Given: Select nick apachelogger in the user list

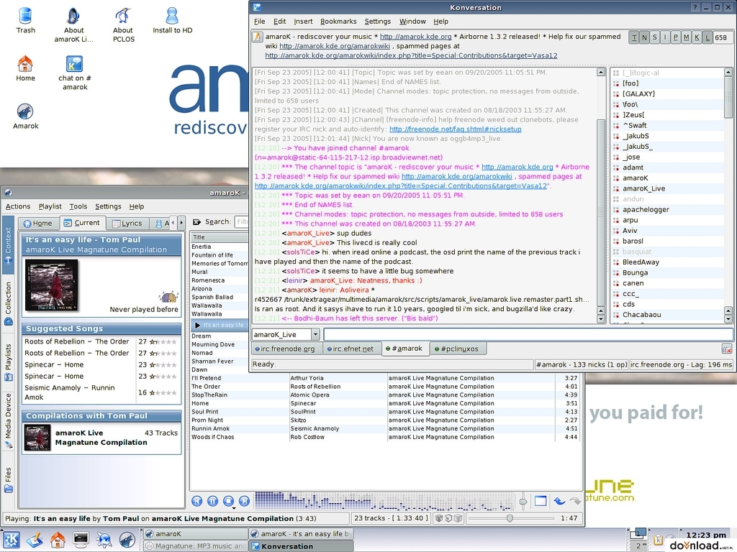Looking at the screenshot, I should [x=646, y=209].
